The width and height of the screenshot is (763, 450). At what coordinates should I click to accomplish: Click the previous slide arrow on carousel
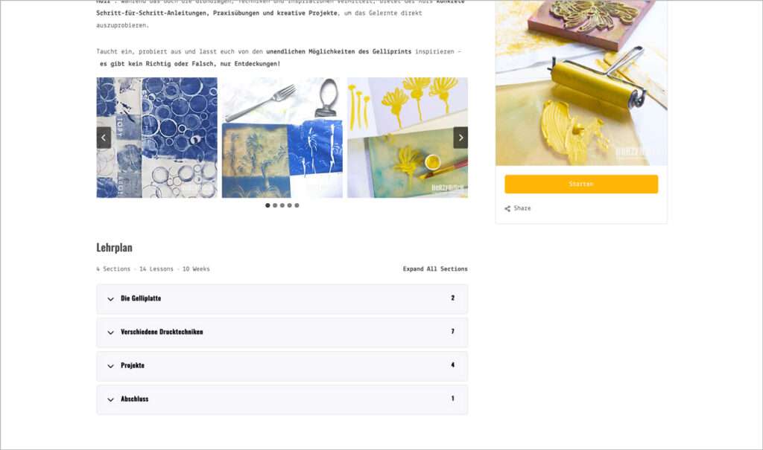point(104,138)
